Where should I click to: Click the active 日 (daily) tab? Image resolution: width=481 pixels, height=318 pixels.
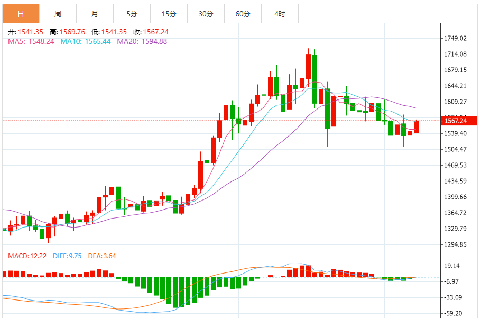(21, 14)
